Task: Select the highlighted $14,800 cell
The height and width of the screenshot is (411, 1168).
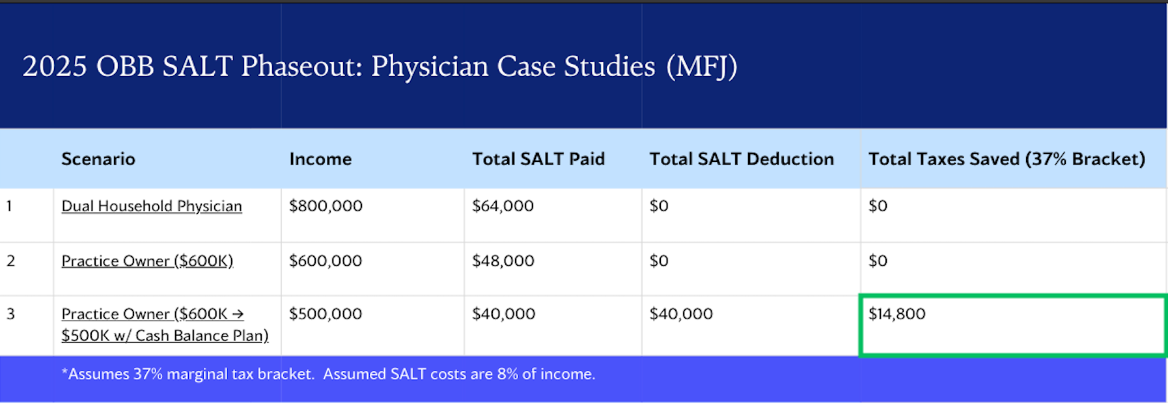Action: (x=1012, y=325)
